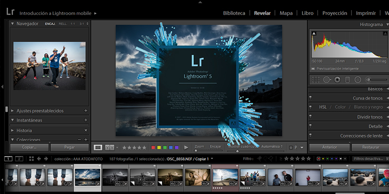Toggle highlight clipping indicator in histogram
Screen dimensions: 389x194
tap(385, 33)
